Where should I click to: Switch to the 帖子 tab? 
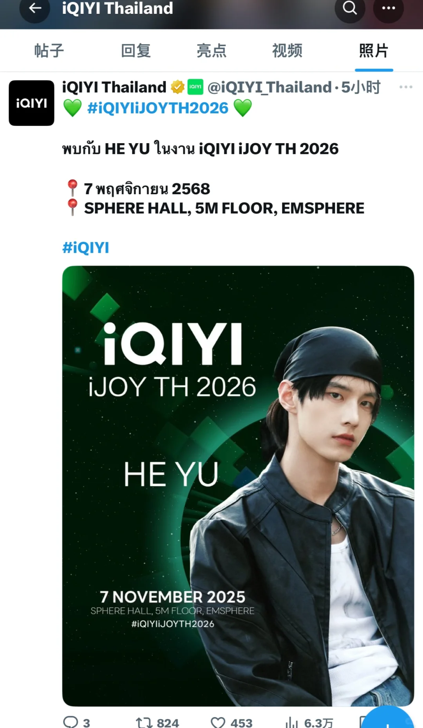[49, 51]
